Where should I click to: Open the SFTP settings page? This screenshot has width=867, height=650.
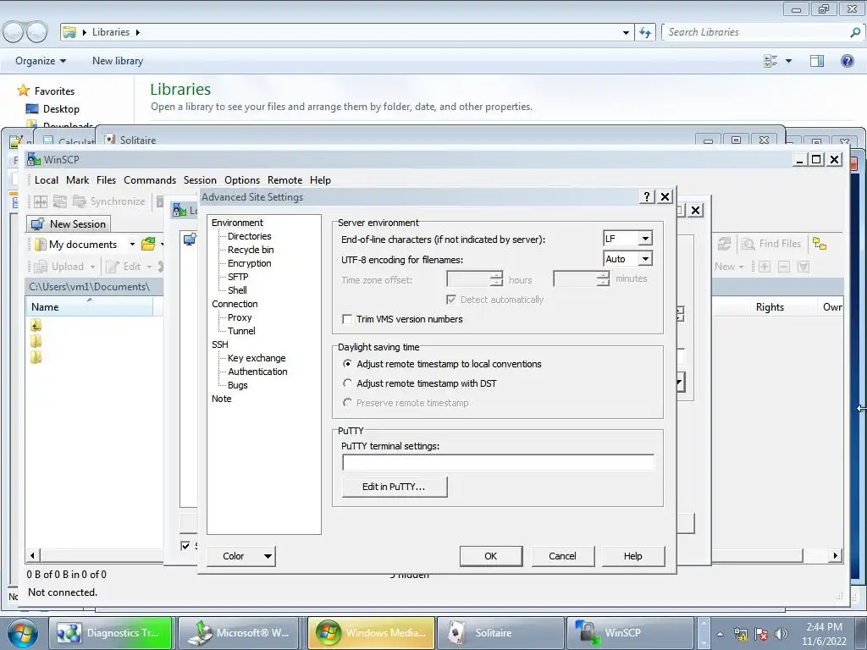coord(238,277)
